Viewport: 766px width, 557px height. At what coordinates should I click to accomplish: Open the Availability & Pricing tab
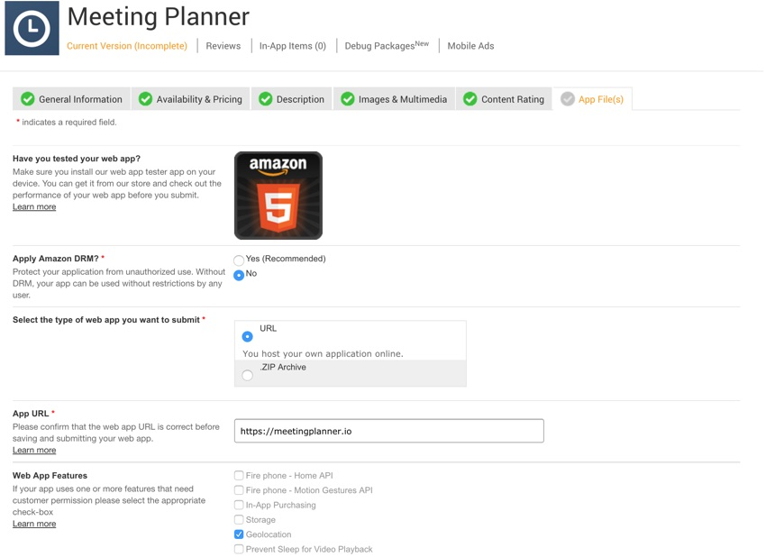click(190, 99)
